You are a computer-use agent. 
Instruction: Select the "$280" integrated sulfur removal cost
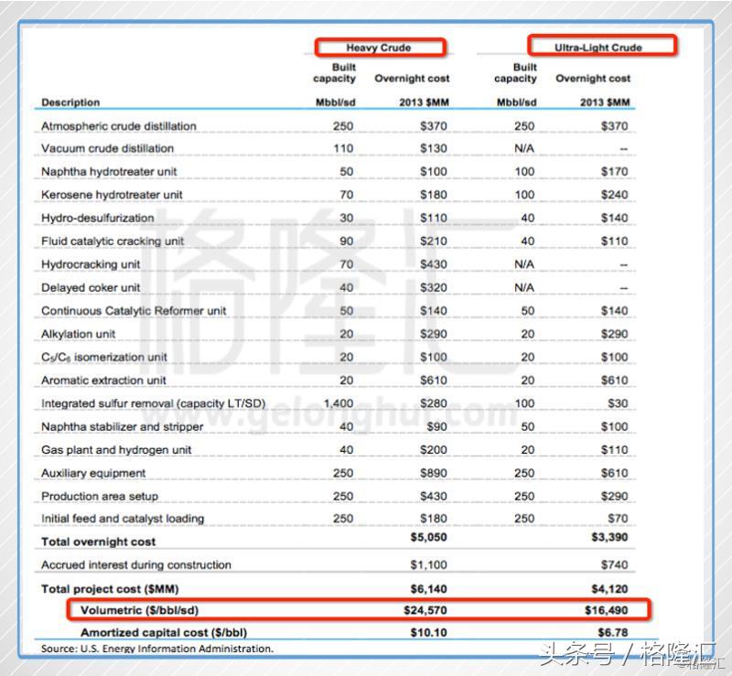click(433, 403)
